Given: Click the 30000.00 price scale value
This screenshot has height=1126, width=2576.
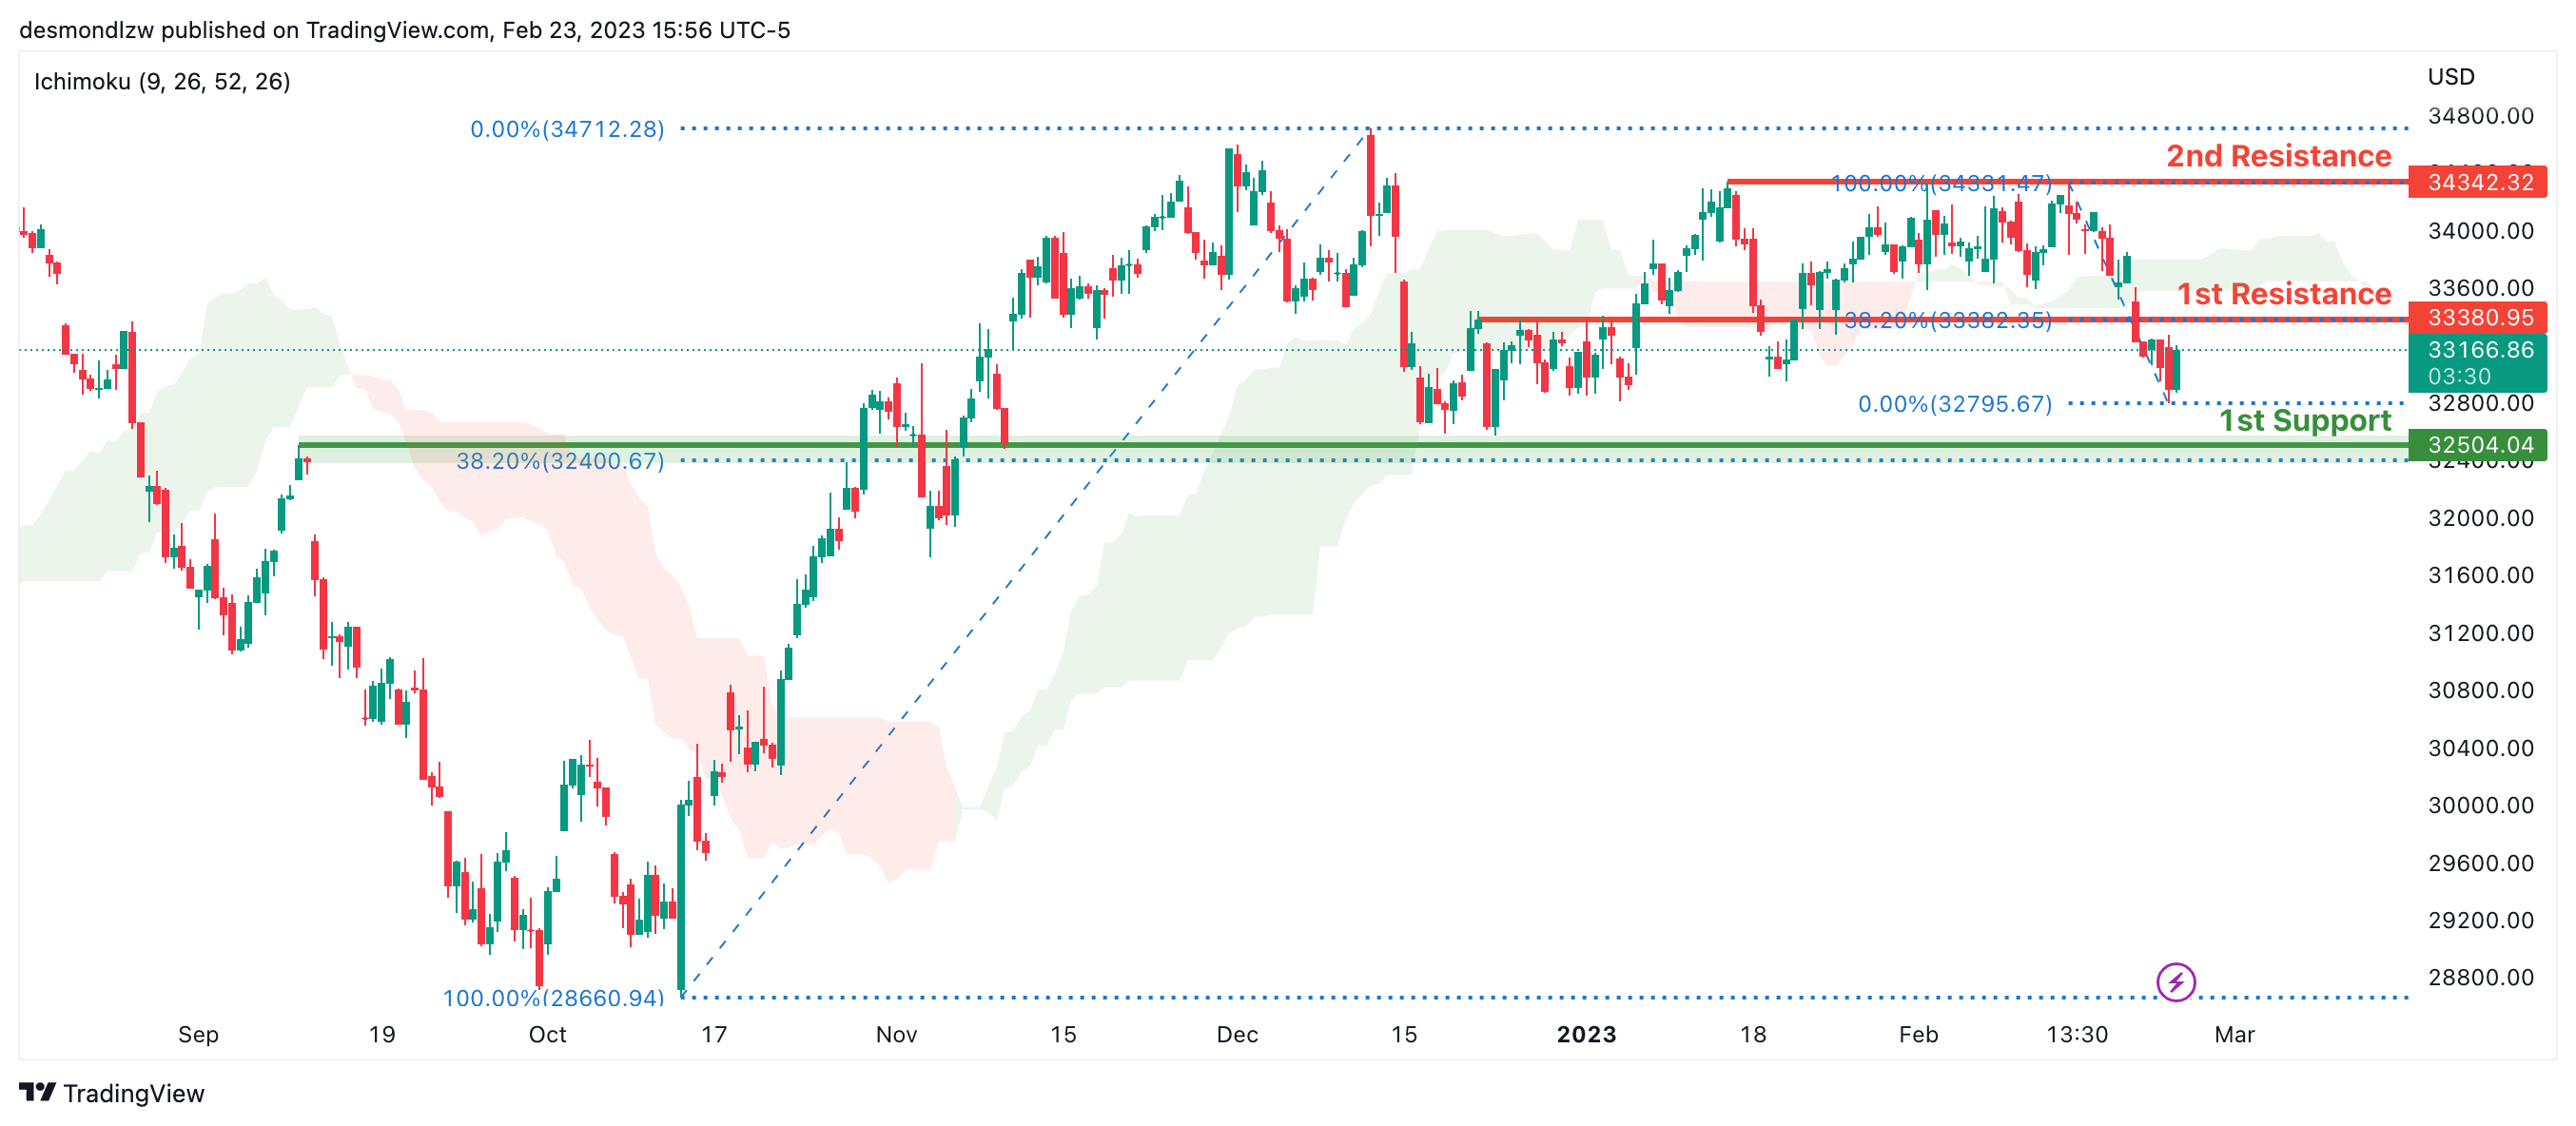Looking at the screenshot, I should click(2480, 805).
